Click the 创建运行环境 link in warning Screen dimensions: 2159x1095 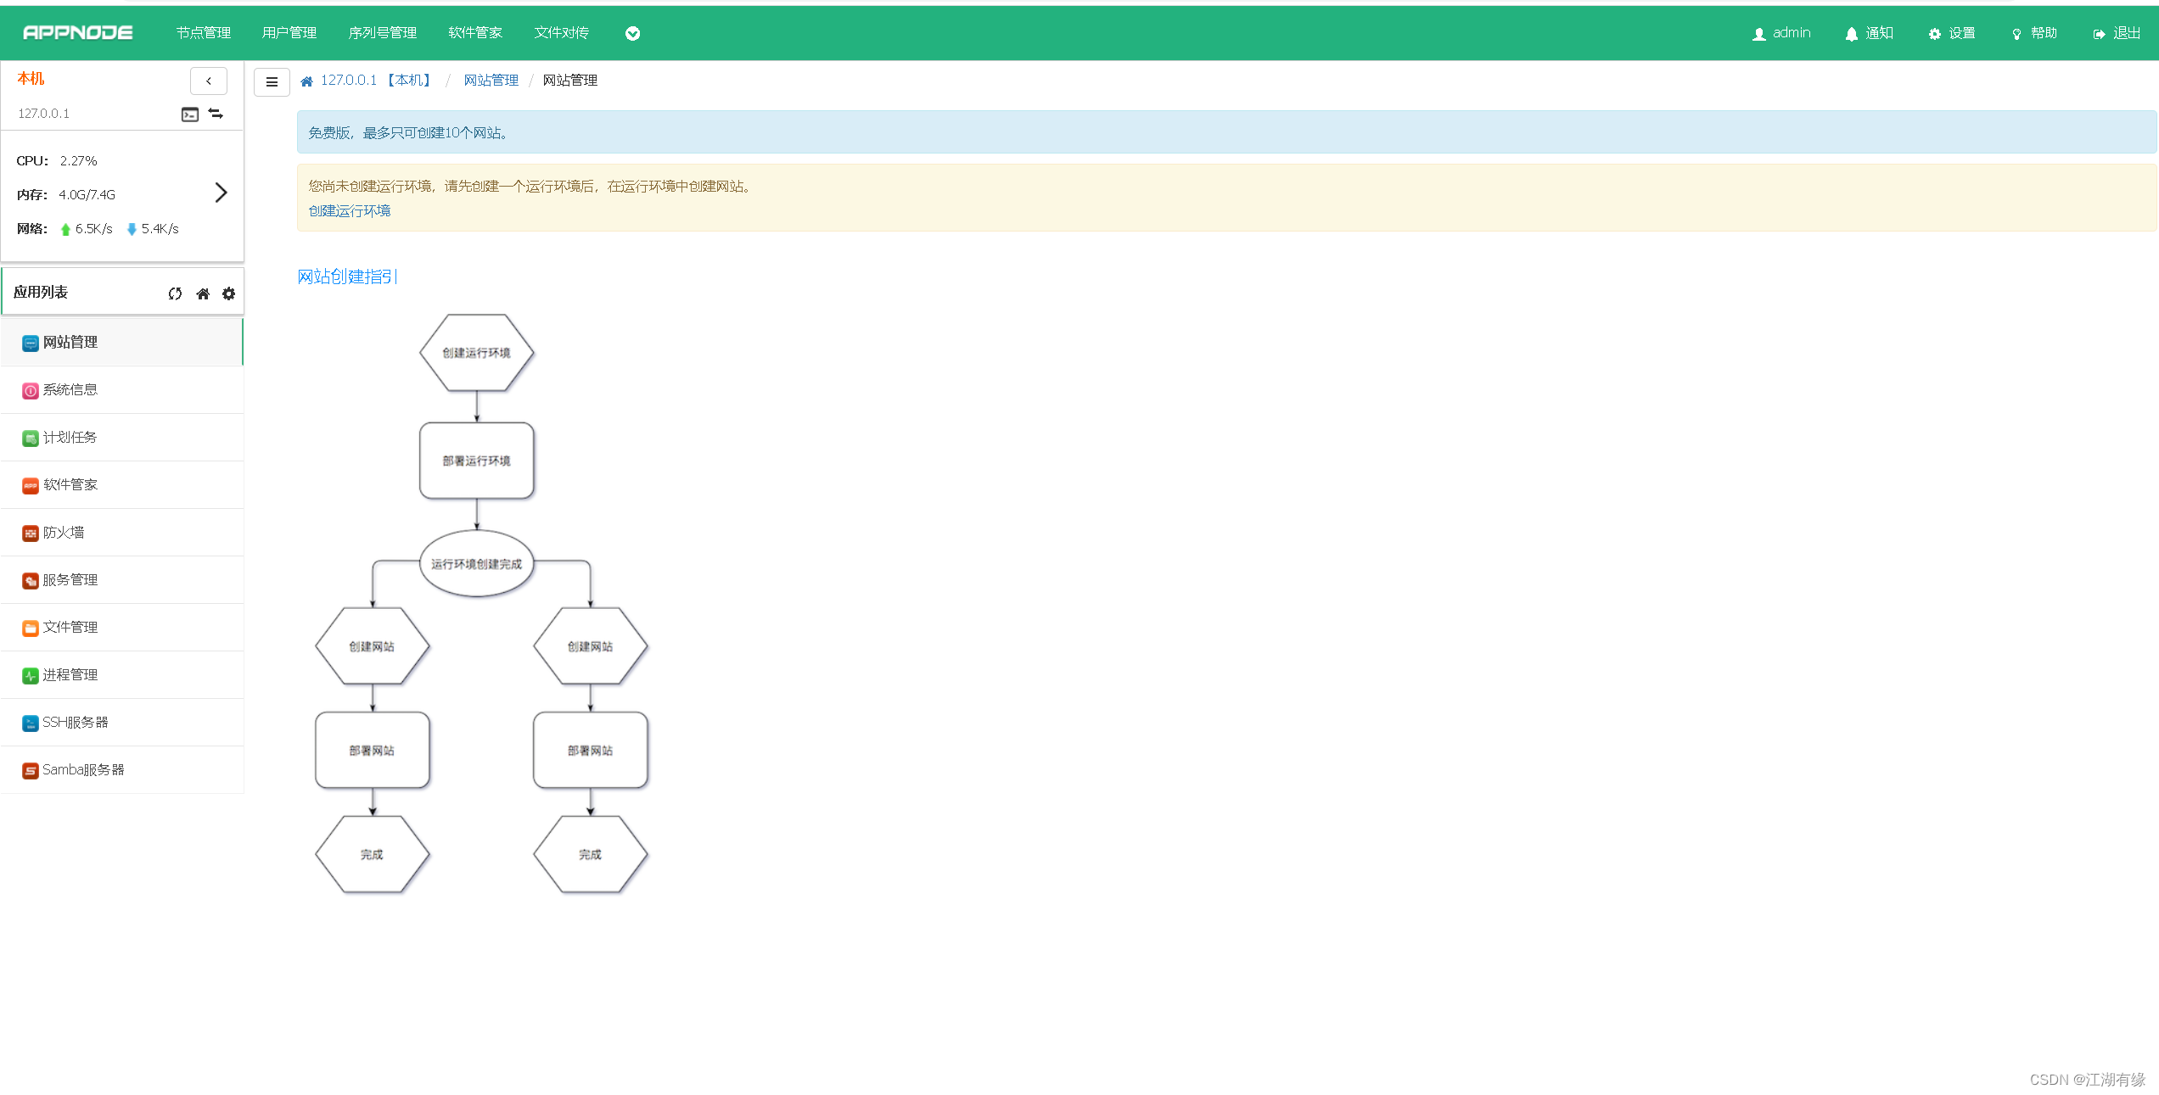(350, 210)
